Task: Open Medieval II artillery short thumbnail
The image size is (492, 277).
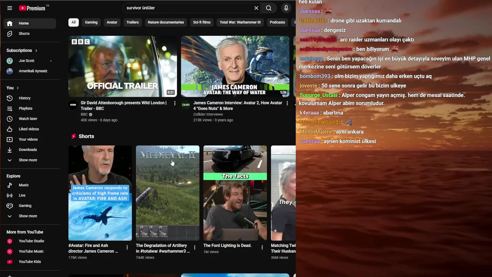Action: click(168, 193)
